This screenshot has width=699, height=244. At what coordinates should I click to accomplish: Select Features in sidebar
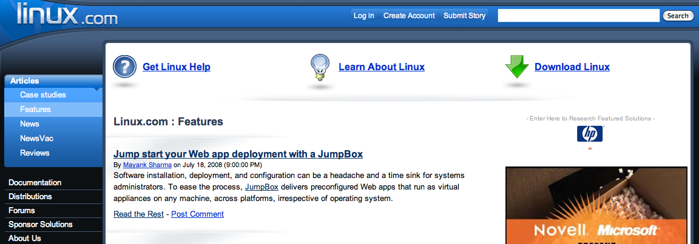[53, 110]
